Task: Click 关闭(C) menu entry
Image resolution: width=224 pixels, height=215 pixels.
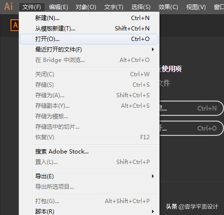Action: click(89, 74)
